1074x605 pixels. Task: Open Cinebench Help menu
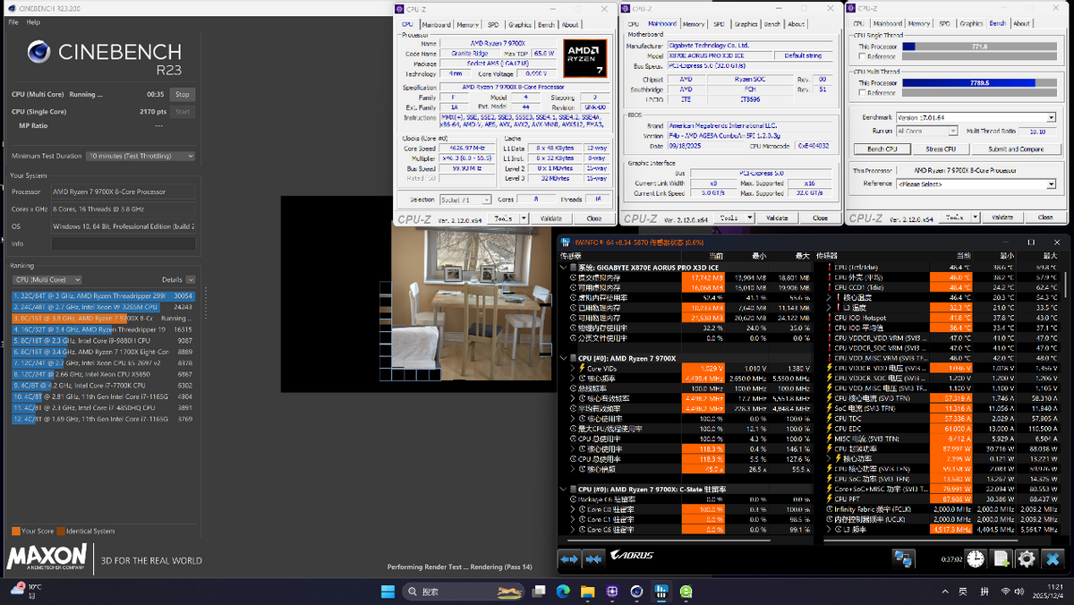point(33,21)
